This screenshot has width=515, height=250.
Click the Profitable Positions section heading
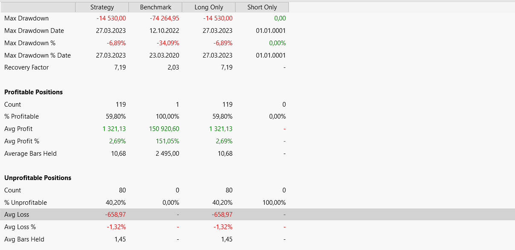(33, 92)
